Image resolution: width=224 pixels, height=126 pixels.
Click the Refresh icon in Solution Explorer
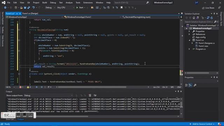pyautogui.click(x=212, y=18)
